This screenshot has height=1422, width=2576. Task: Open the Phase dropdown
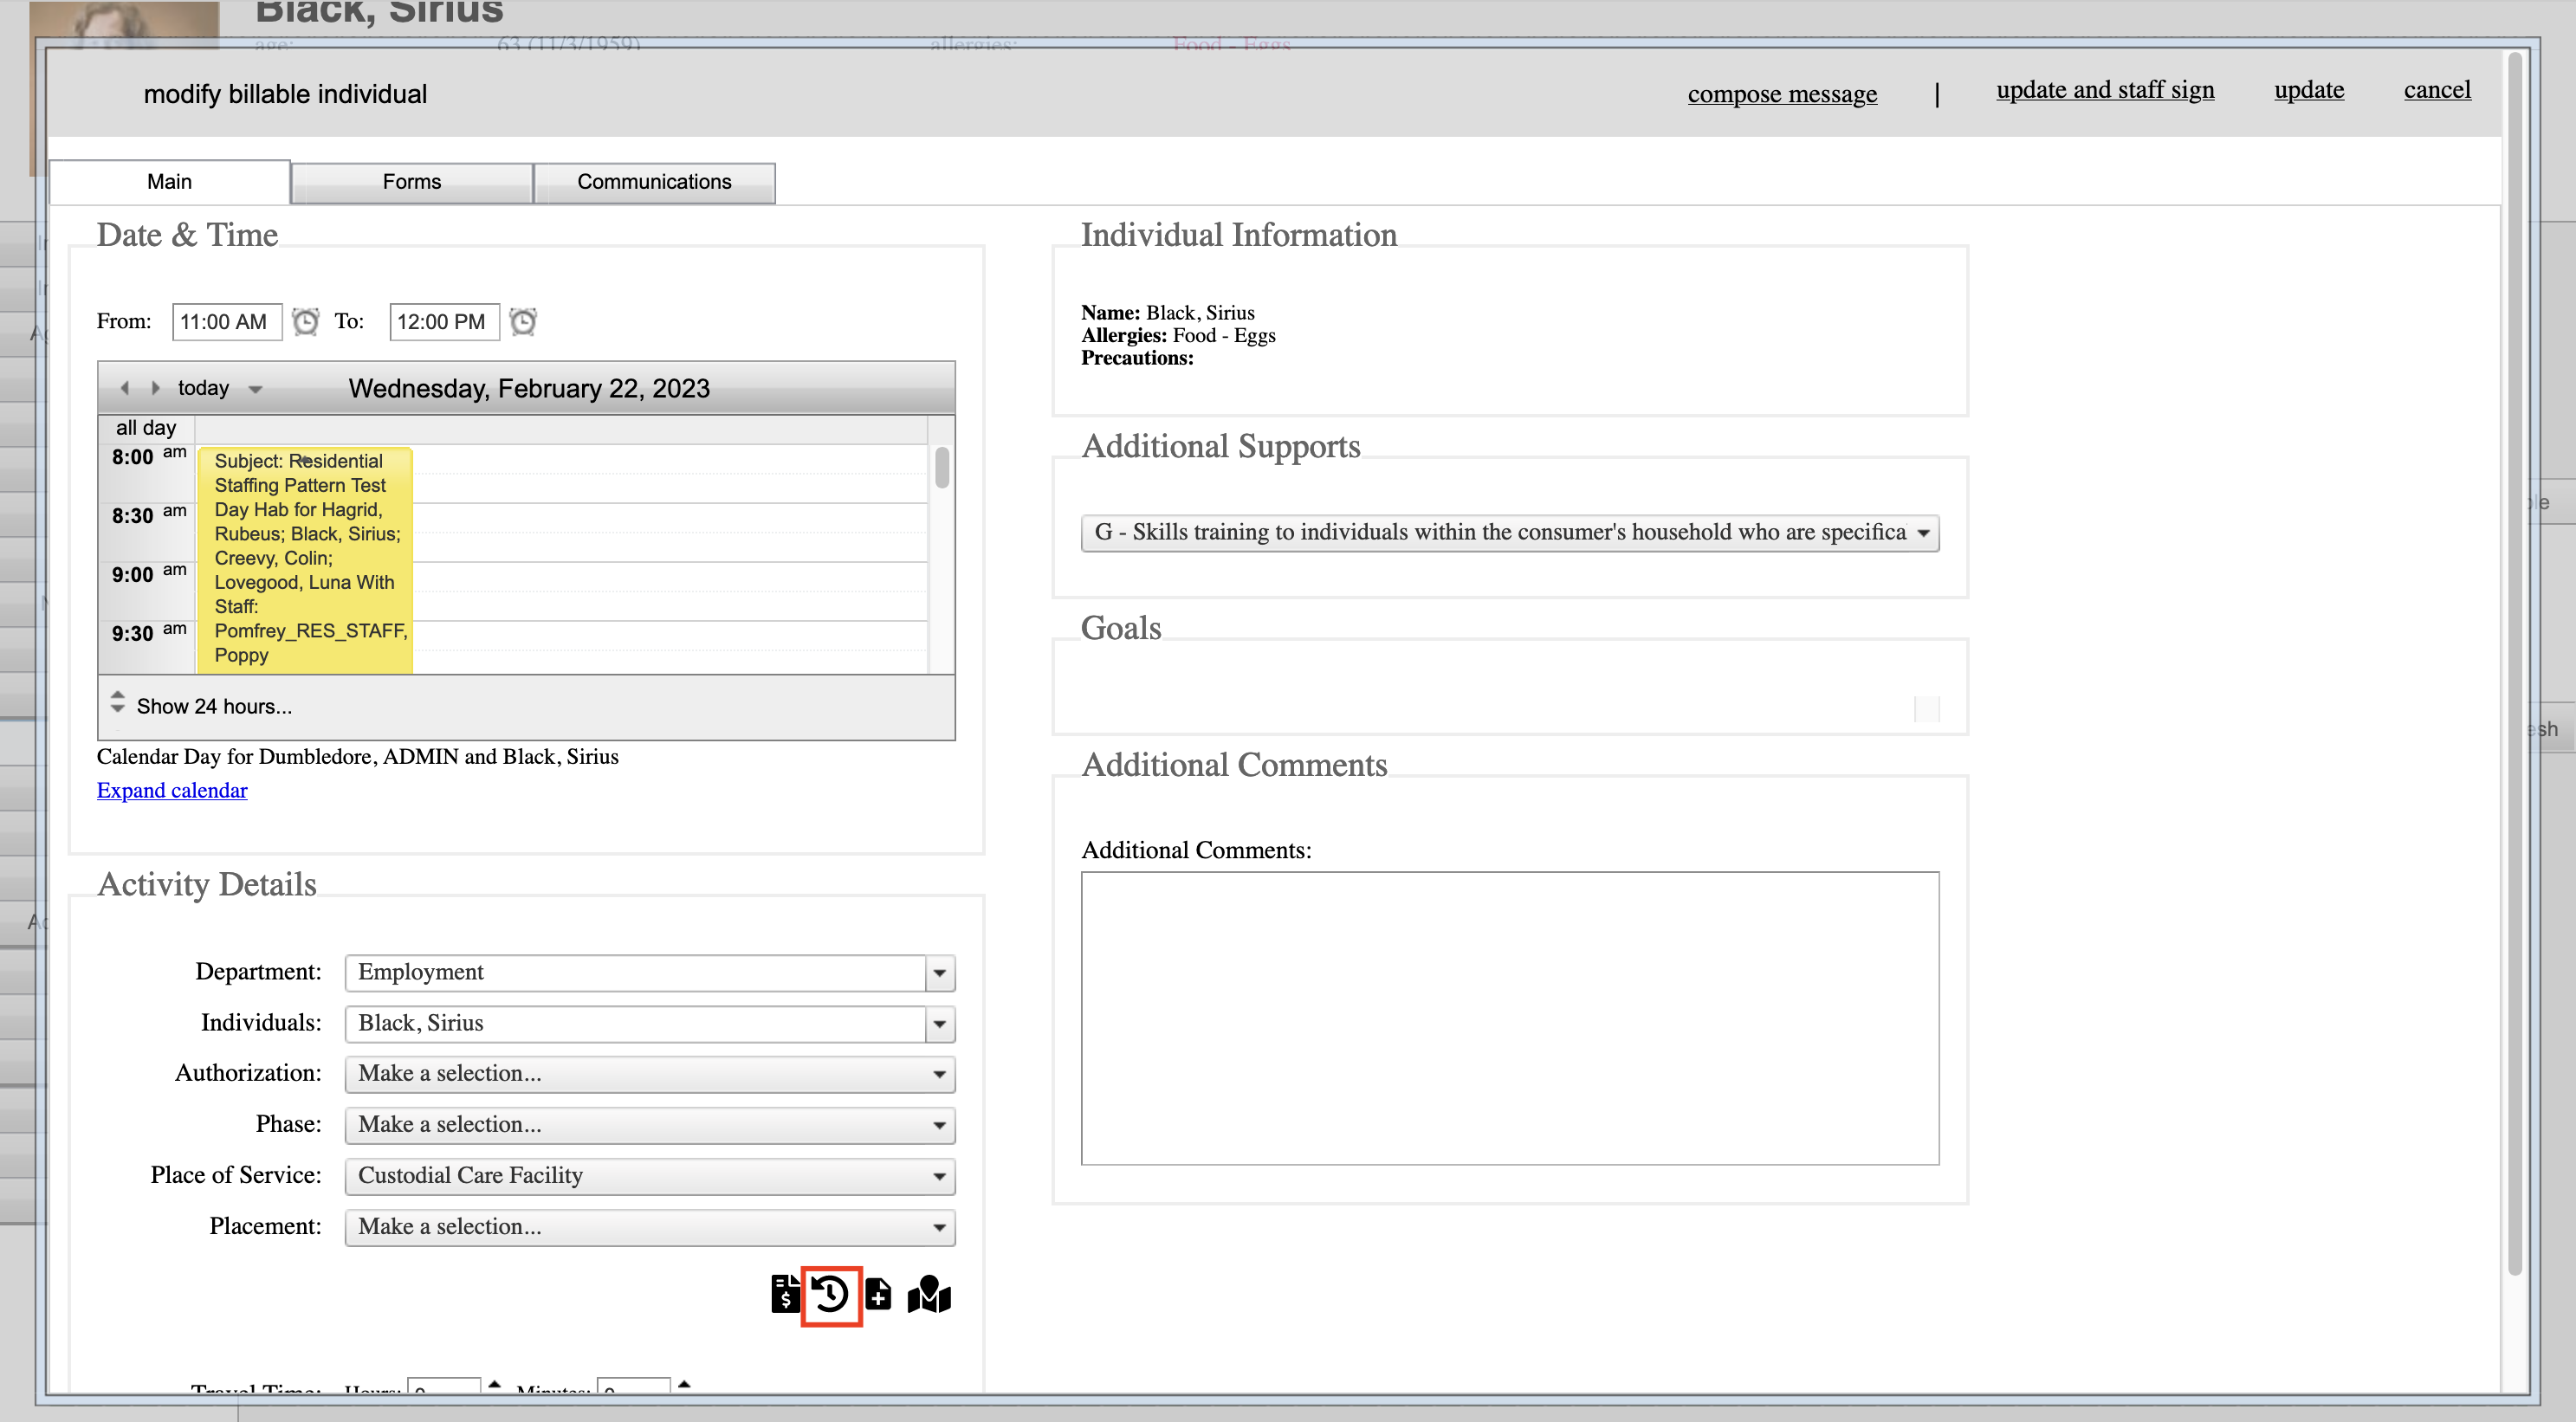(650, 1125)
